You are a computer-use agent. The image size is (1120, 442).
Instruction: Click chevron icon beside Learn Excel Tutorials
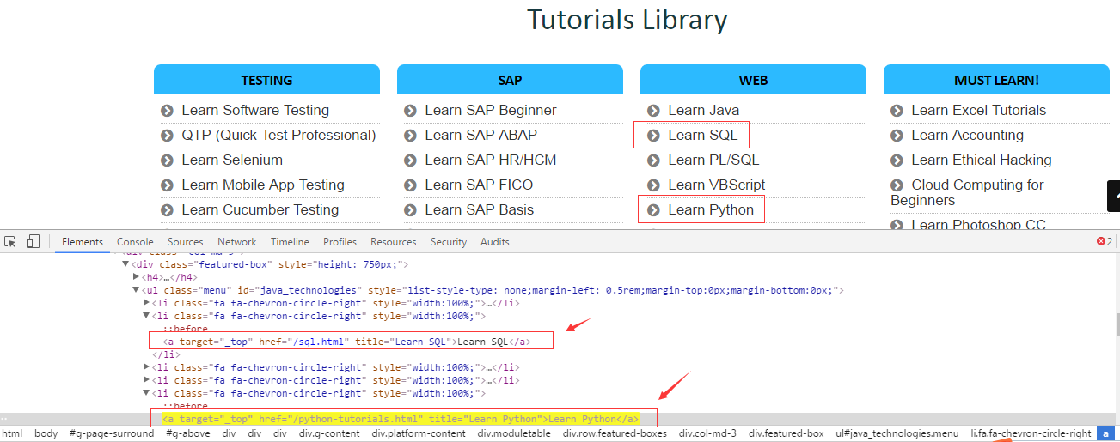coord(897,111)
